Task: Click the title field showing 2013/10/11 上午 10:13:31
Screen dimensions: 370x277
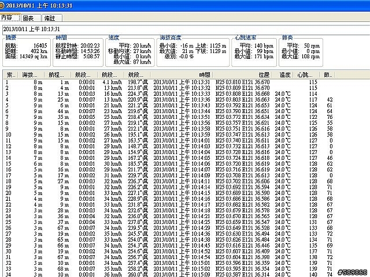Action: click(186, 29)
